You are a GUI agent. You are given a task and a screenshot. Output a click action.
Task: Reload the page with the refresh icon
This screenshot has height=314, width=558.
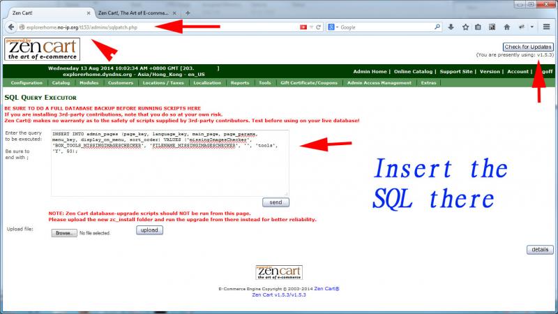coord(319,27)
